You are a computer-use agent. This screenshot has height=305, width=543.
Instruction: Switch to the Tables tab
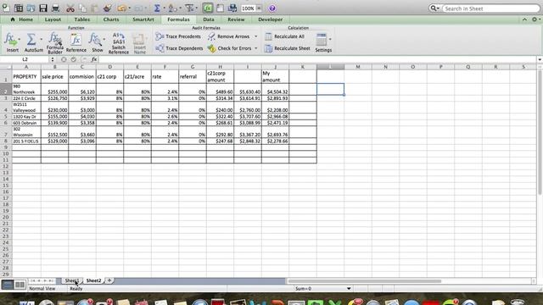[x=81, y=19]
